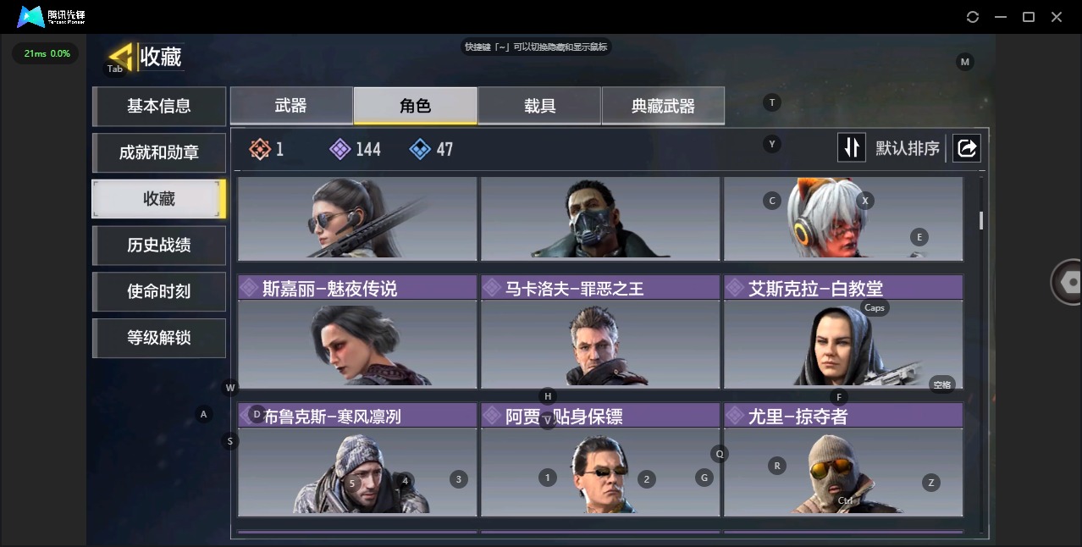Toggle the sort order arrows icon
This screenshot has width=1082, height=547.
(x=851, y=148)
